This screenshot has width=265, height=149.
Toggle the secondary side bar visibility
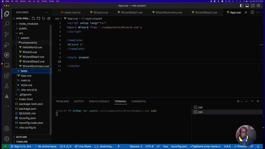(x=253, y=5)
